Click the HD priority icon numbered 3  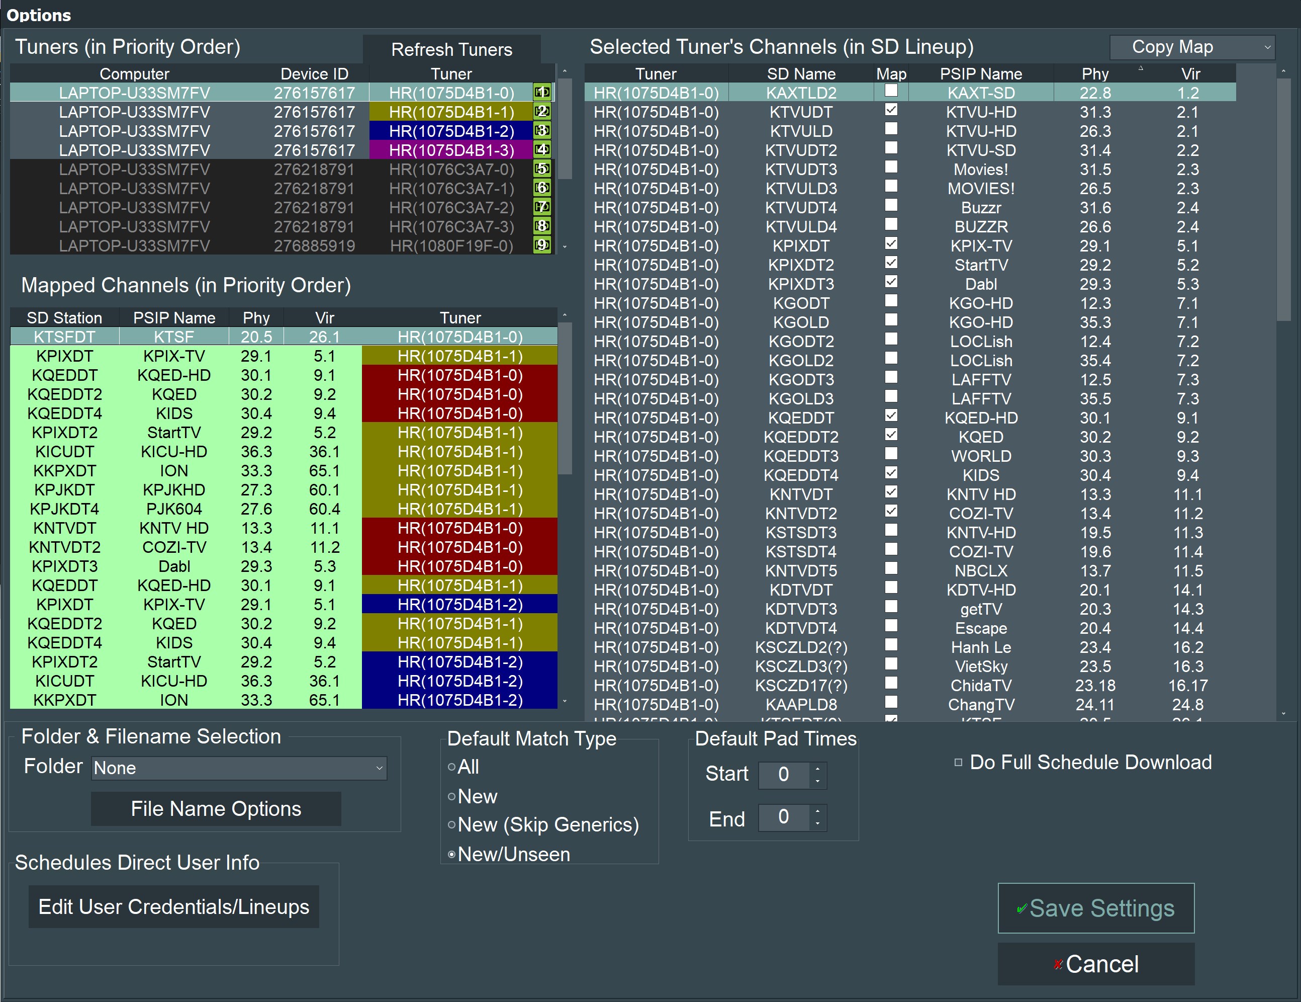click(541, 131)
